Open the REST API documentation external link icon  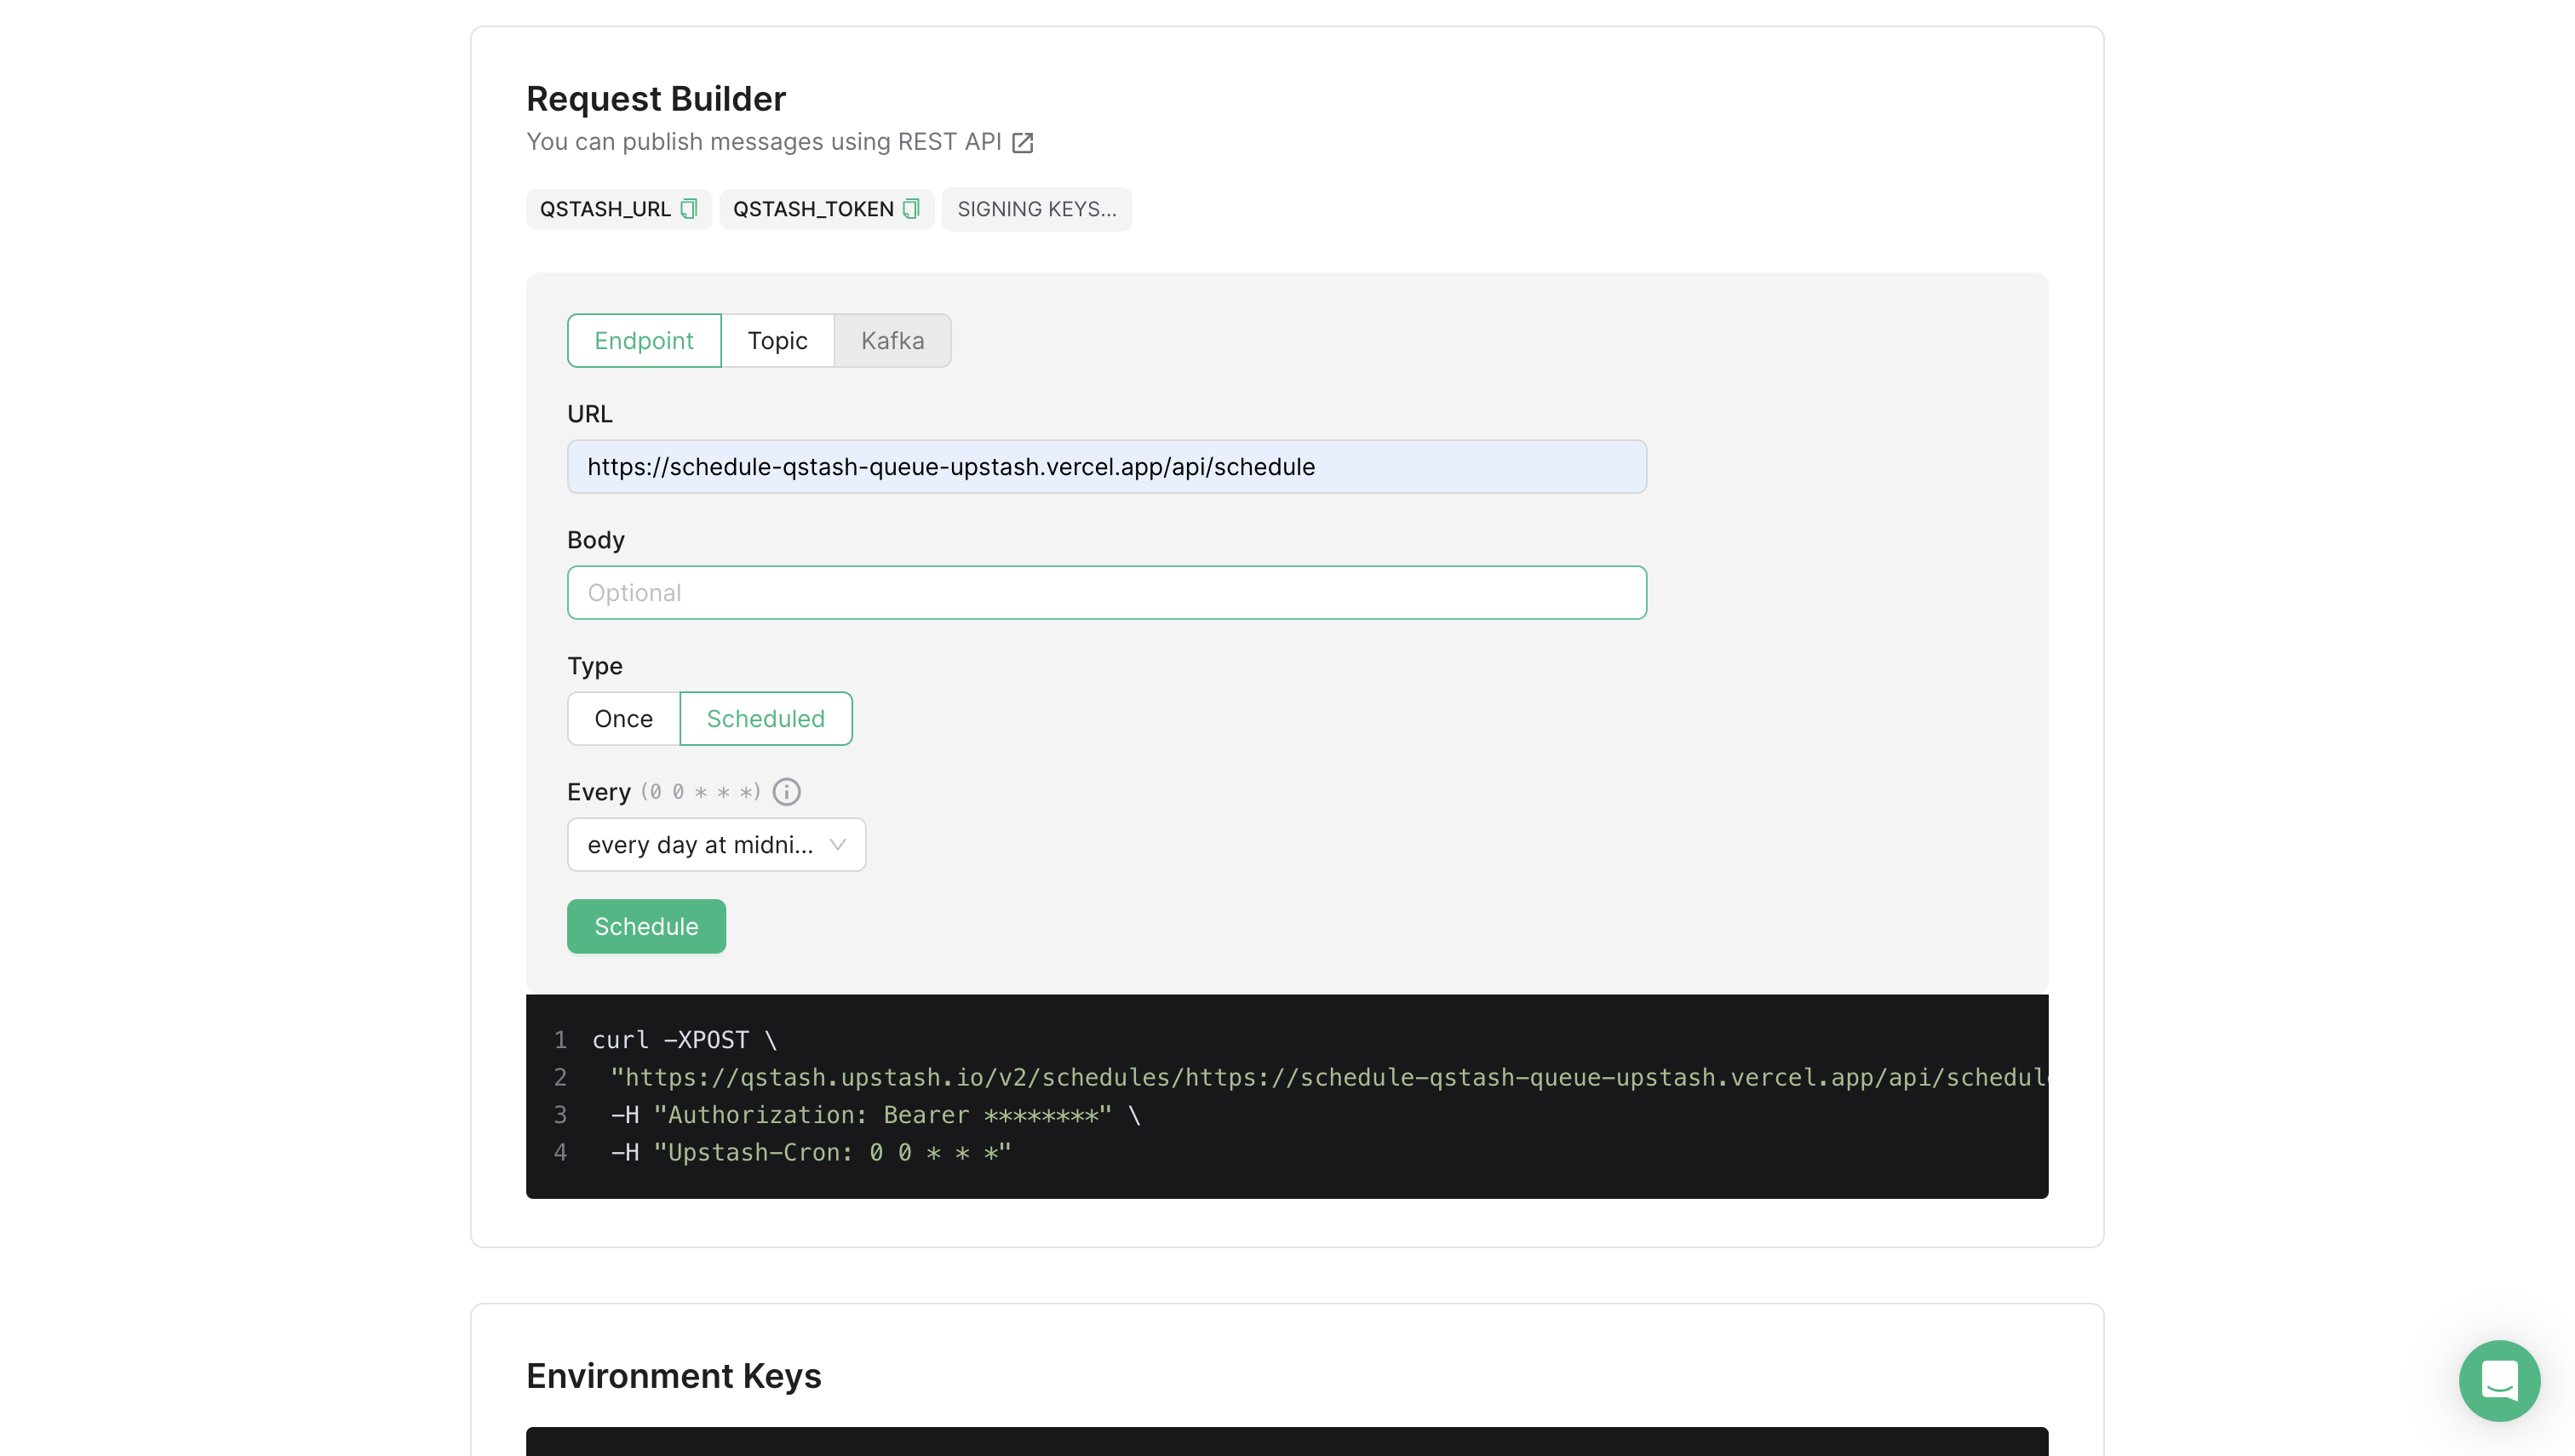pyautogui.click(x=1022, y=142)
